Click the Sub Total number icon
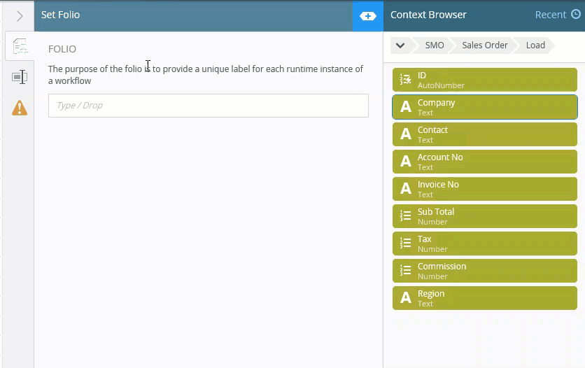This screenshot has width=585, height=368. pos(405,216)
